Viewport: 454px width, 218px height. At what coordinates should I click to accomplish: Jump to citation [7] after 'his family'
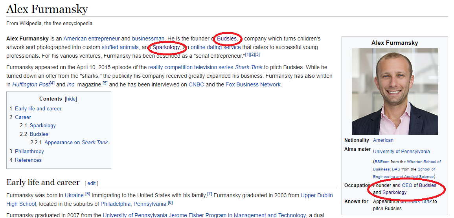(210, 194)
